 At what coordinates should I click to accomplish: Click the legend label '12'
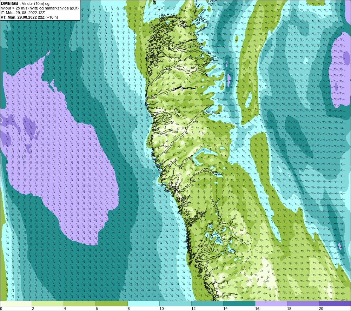coord(193,309)
